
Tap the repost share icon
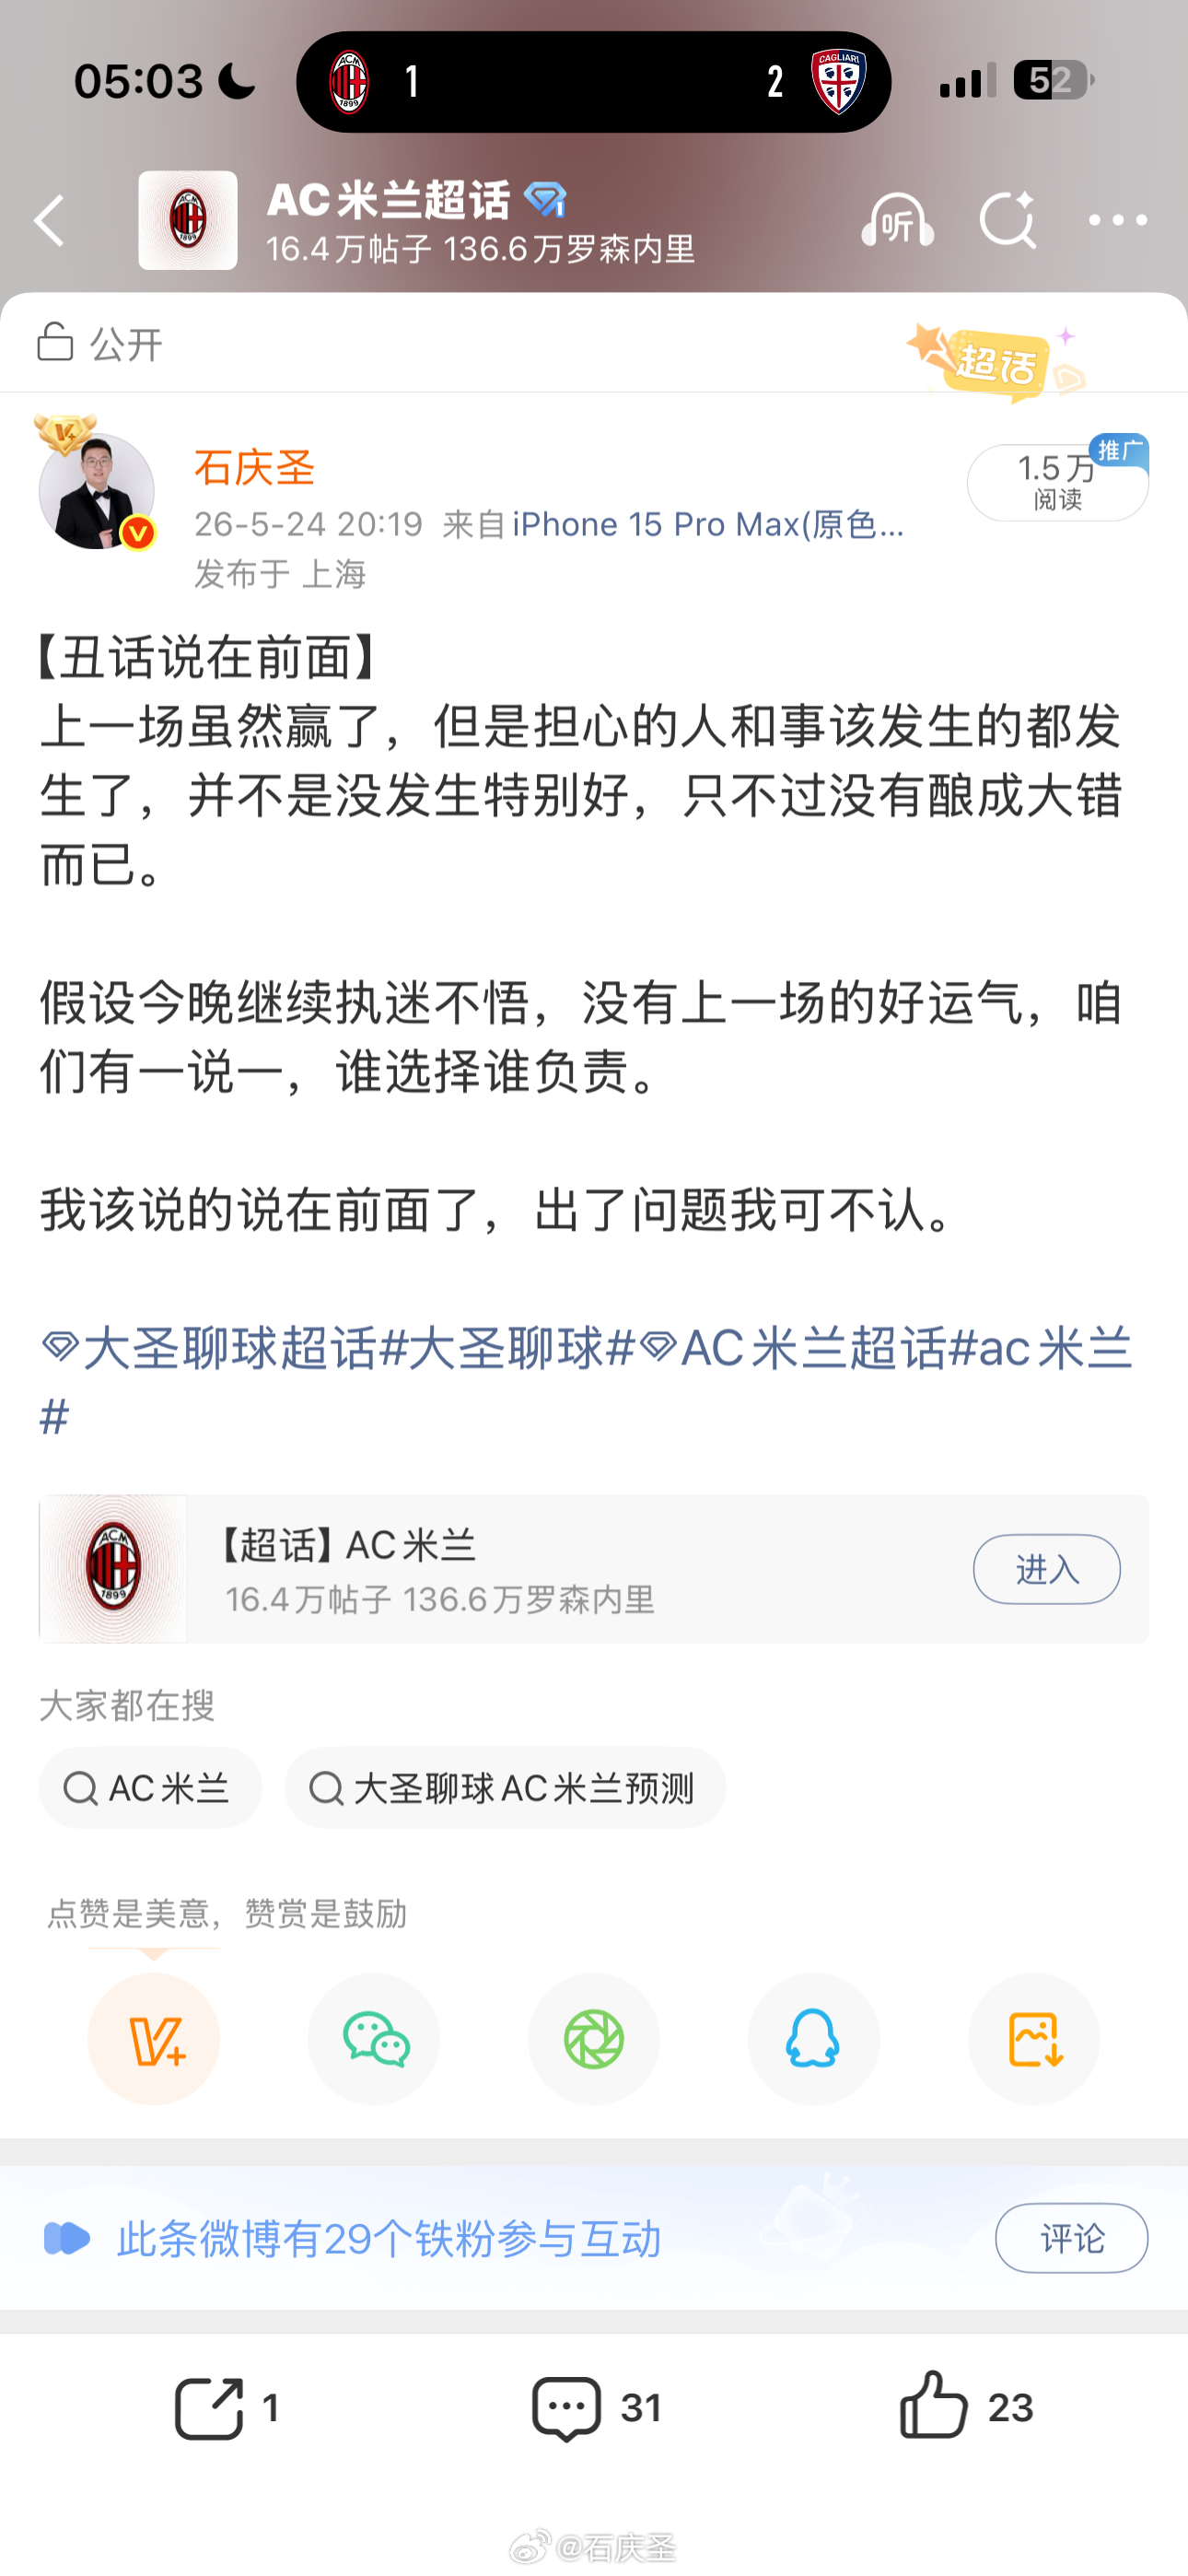point(226,2407)
